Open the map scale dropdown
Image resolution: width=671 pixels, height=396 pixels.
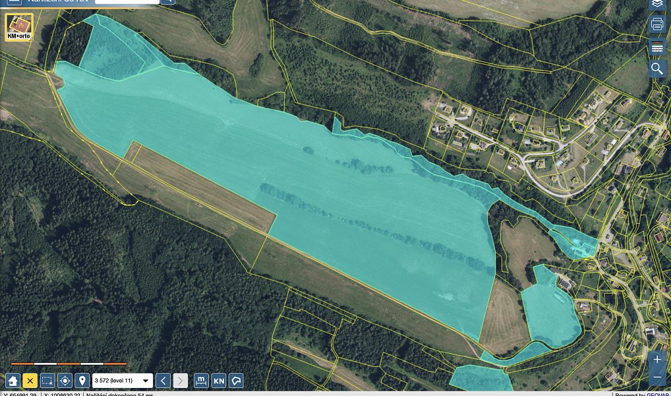pyautogui.click(x=123, y=380)
